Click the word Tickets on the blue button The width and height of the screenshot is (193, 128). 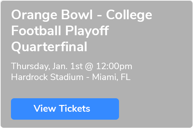coord(75,108)
